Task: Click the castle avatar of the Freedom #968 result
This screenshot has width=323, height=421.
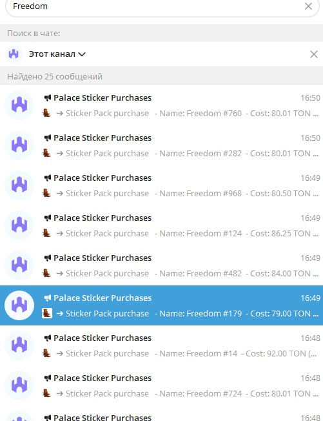Action: coord(19,185)
